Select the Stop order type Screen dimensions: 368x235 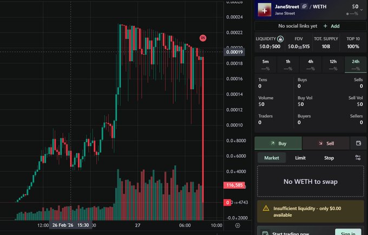[x=328, y=158]
